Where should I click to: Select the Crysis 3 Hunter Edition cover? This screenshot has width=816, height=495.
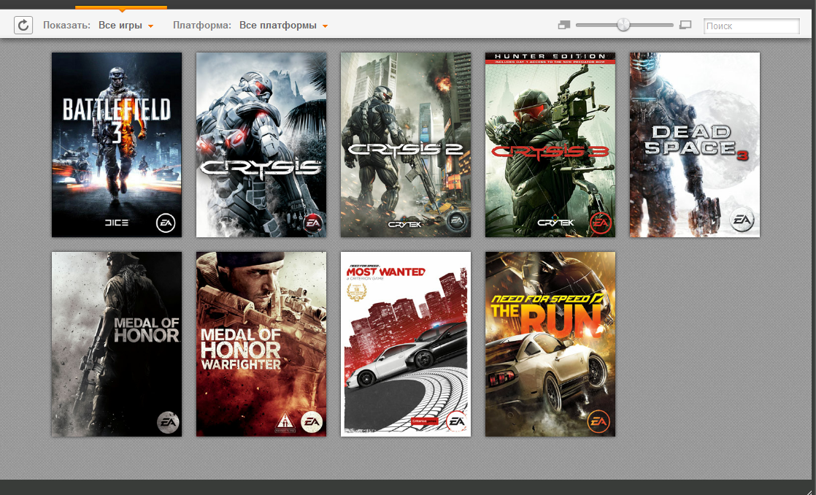[x=550, y=145]
